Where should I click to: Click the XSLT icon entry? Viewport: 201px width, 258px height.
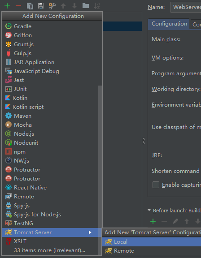[x=9, y=241]
